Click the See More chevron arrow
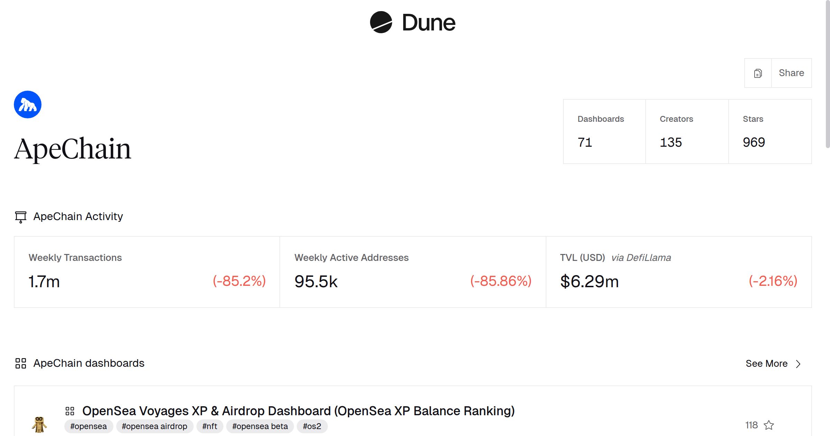830x436 pixels. 798,364
